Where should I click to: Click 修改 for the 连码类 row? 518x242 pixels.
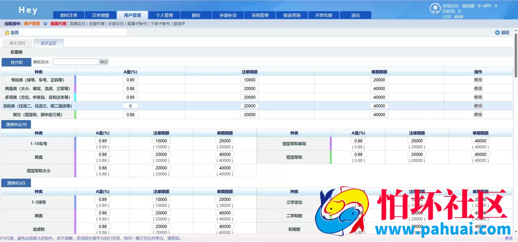(478, 106)
